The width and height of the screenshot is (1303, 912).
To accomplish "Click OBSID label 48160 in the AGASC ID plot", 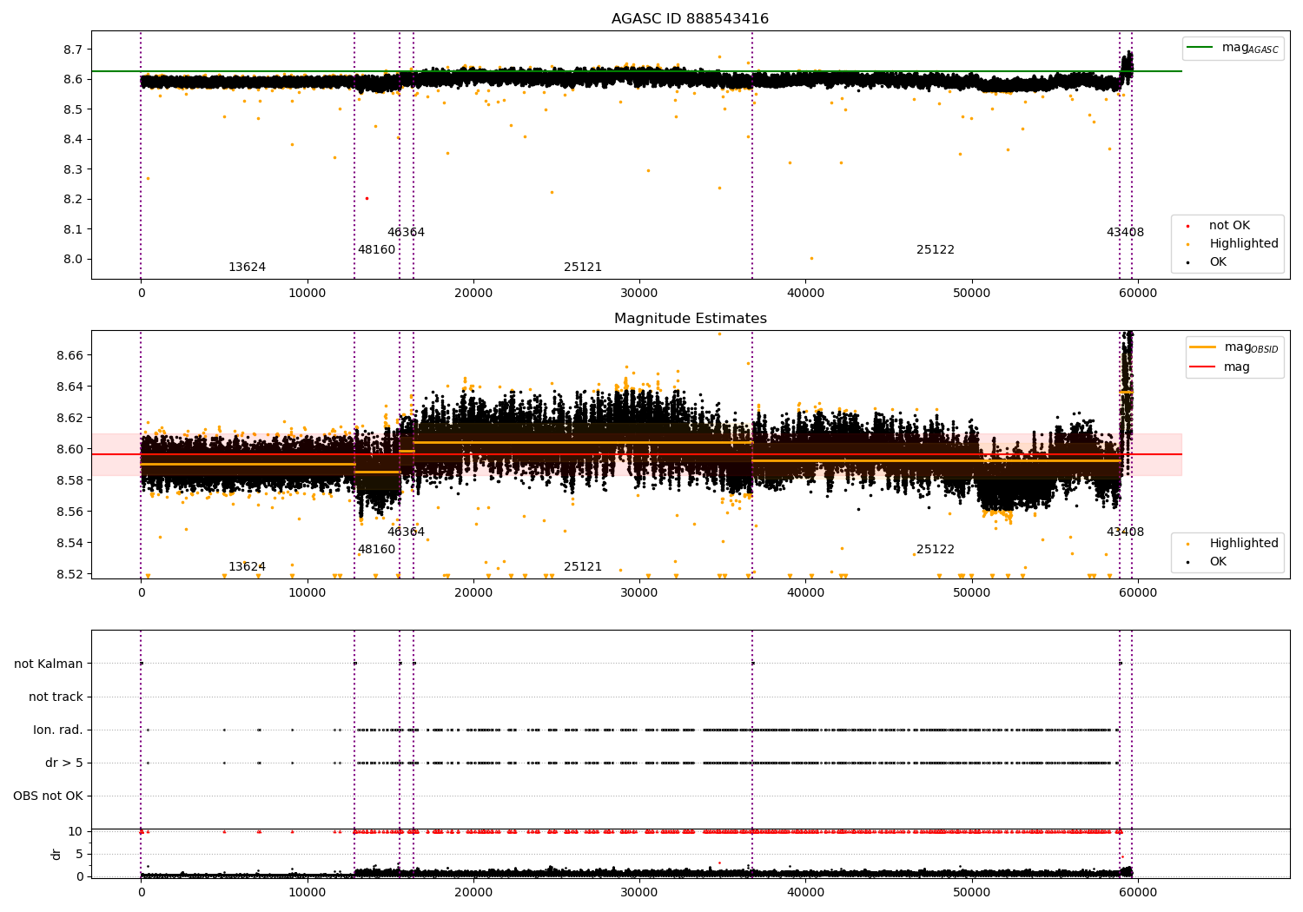I will tap(376, 250).
